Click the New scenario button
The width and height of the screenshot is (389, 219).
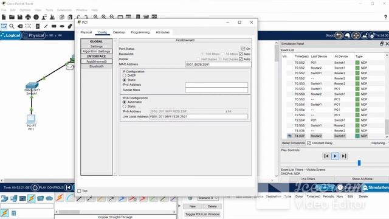[193, 206]
